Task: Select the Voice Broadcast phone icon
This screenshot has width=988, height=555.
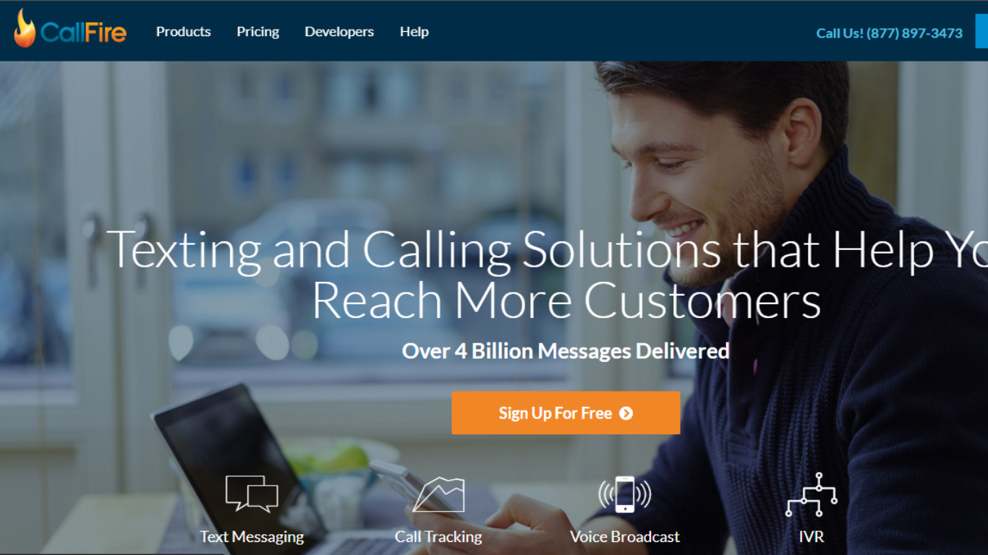Action: click(625, 494)
